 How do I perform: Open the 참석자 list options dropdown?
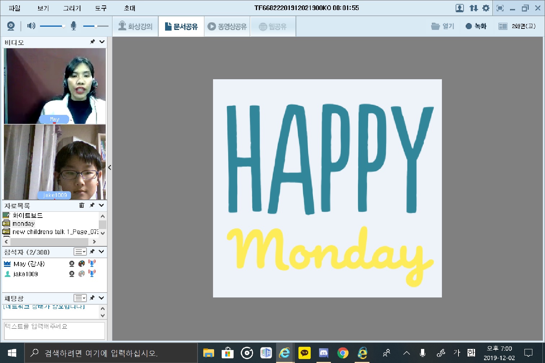(80, 251)
